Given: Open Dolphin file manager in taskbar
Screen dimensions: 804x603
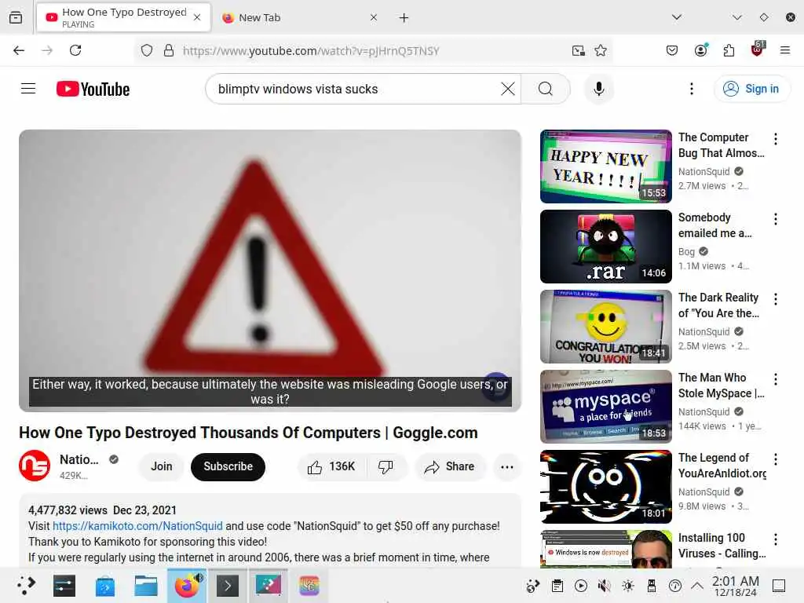Looking at the screenshot, I should pyautogui.click(x=145, y=585).
